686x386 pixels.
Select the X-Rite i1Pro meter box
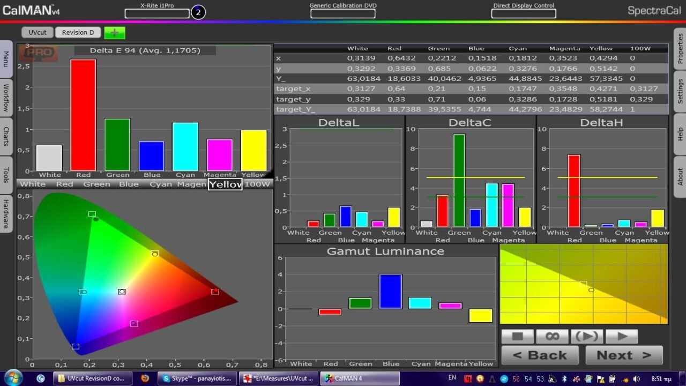click(157, 13)
